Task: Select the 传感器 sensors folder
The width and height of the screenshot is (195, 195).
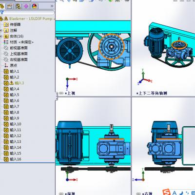Action: (x=15, y=24)
